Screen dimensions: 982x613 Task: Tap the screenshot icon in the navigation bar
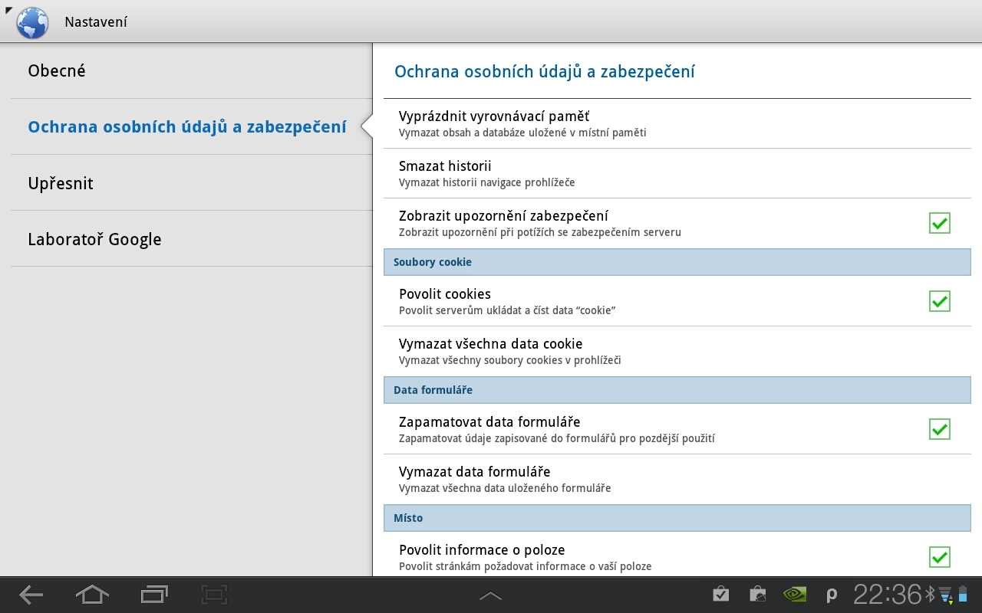[x=213, y=594]
